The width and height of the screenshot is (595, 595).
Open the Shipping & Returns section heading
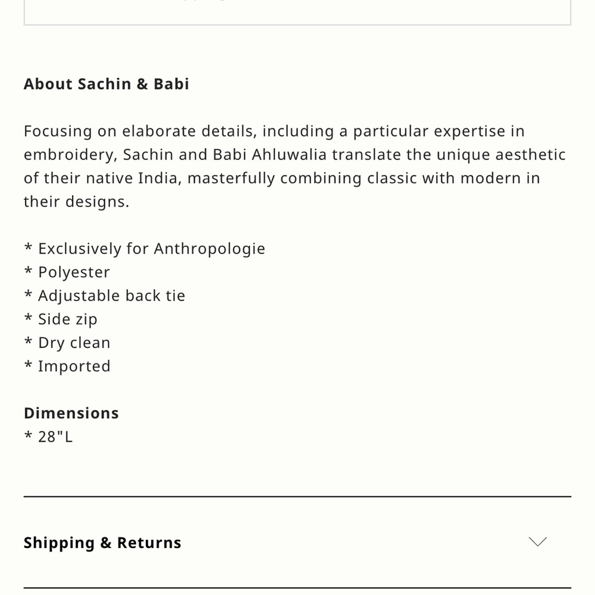[x=102, y=543]
